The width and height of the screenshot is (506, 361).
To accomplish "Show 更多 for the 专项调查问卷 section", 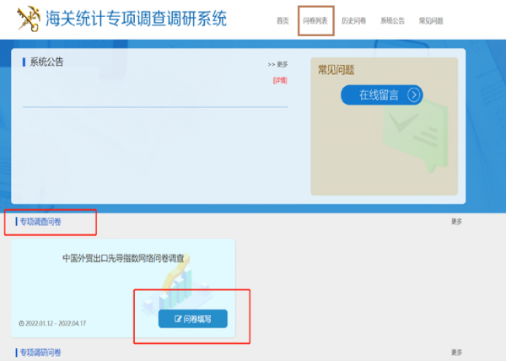I will point(456,222).
